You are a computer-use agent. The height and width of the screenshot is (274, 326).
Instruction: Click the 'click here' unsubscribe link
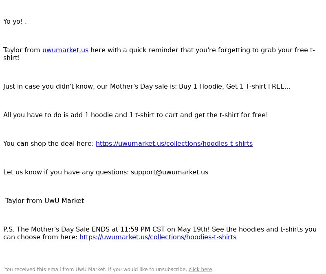pyautogui.click(x=200, y=270)
